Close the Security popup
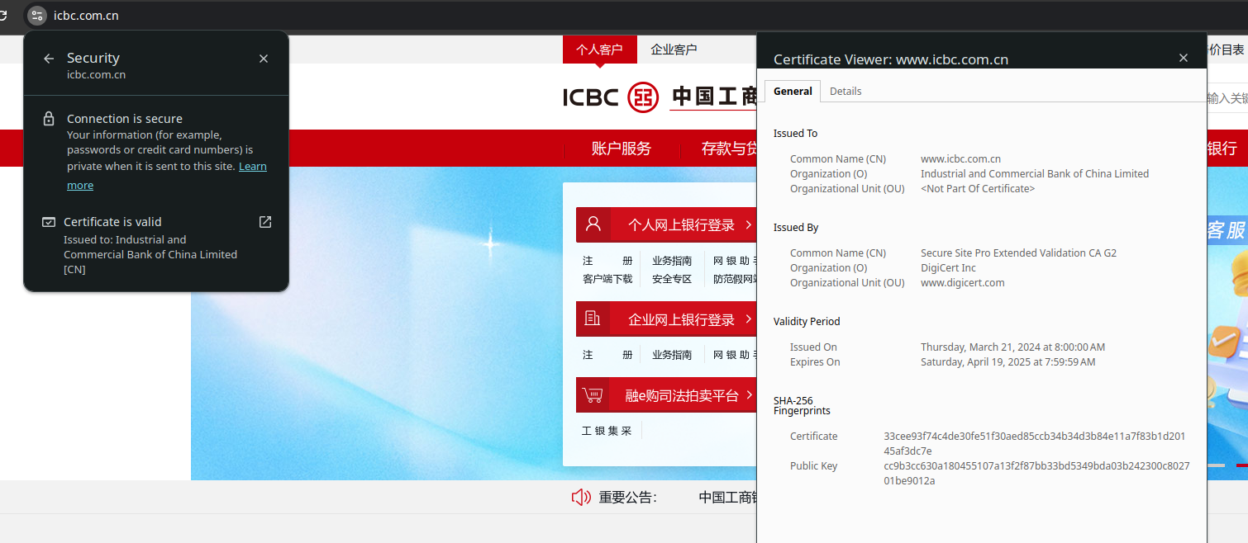1248x543 pixels. (x=264, y=59)
